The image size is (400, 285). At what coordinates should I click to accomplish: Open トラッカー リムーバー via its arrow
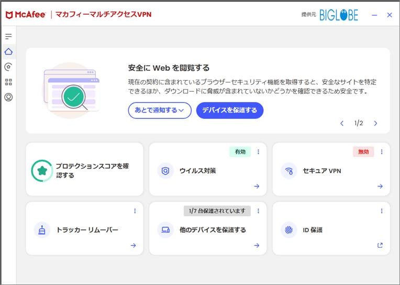pos(133,245)
